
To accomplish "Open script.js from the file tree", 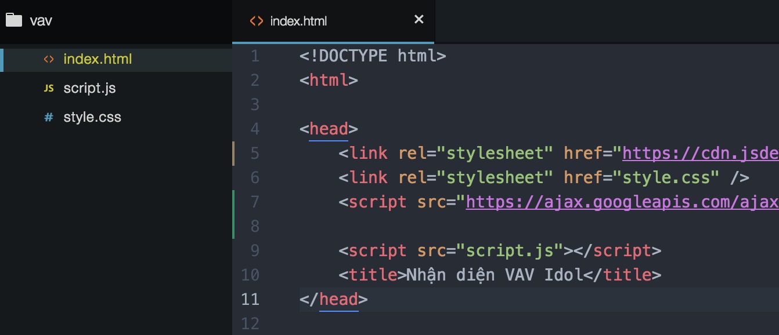I will coord(89,88).
